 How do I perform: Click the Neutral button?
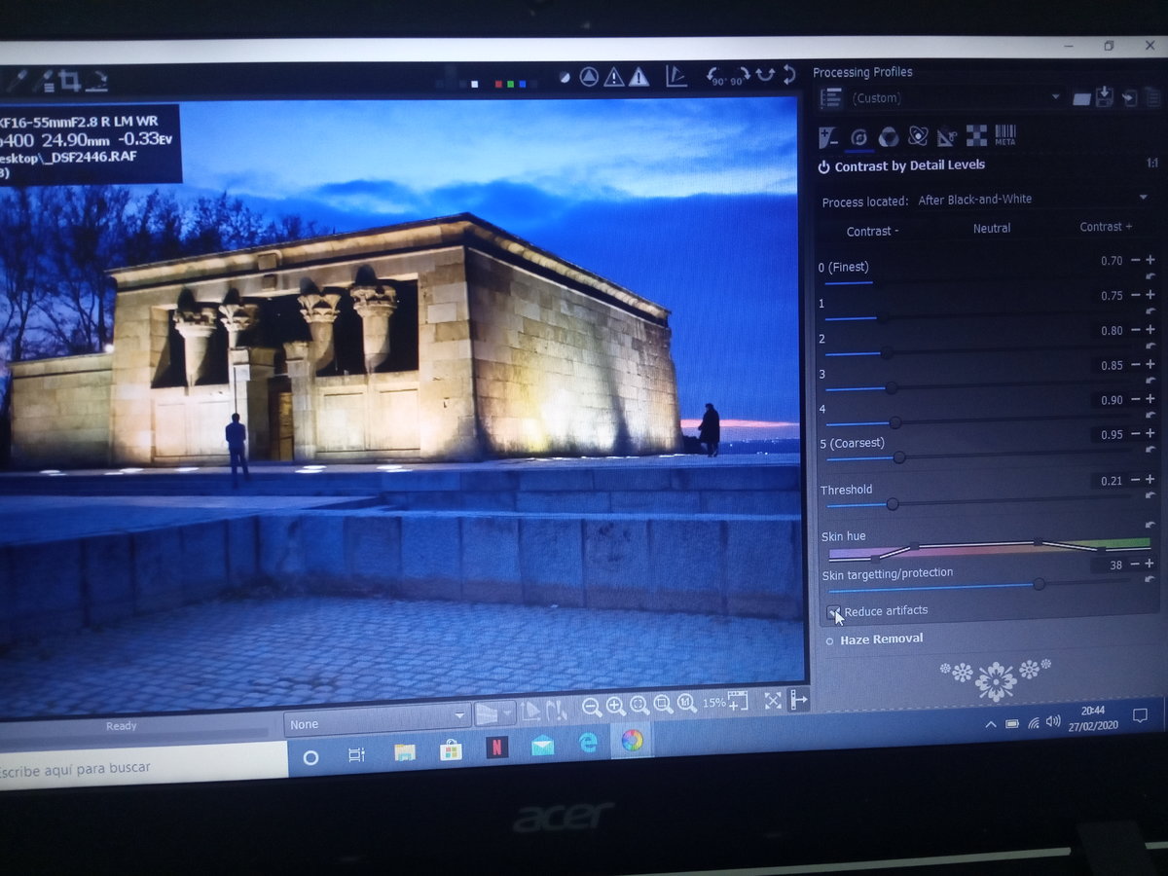(x=992, y=229)
